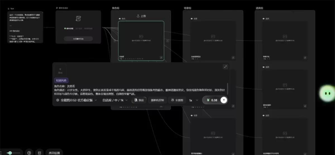Click image placeholder in bottom 场景 card
Viewport: 335px width, 155px height.
click(213, 133)
